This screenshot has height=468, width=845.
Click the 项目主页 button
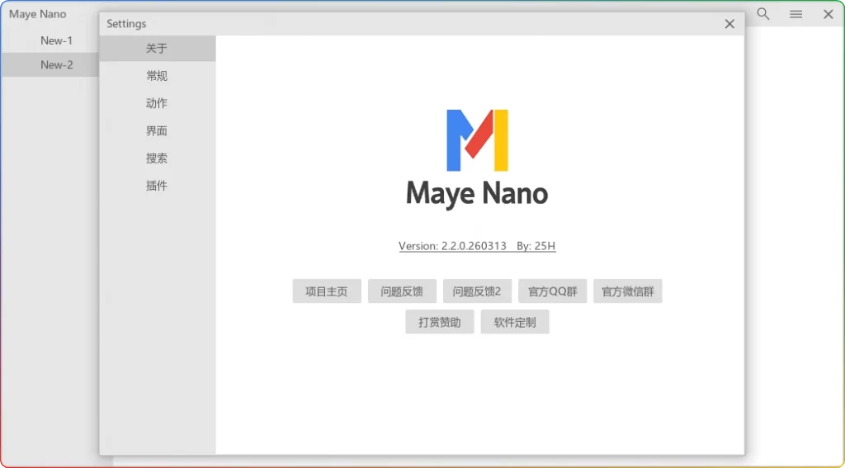coord(327,291)
